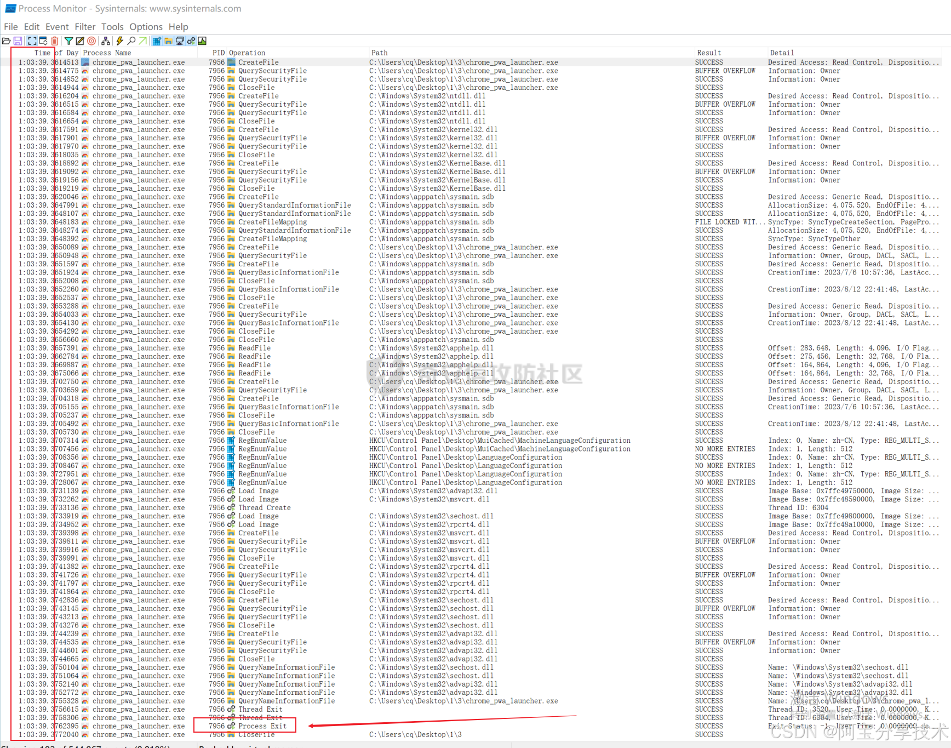Click detail 'Image Base: 0x7ffc48a10000'
The width and height of the screenshot is (951, 748).
[x=853, y=524]
